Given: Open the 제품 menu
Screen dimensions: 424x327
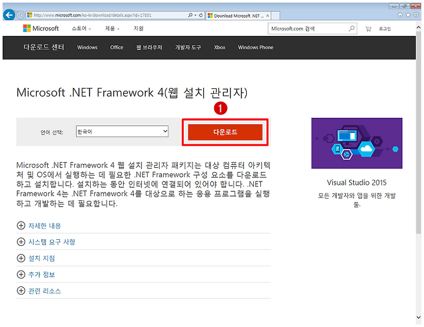Looking at the screenshot, I should point(112,28).
